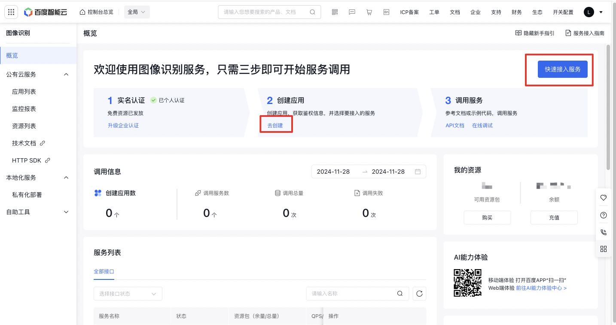Open 服务接入指南 guide
This screenshot has width=616, height=325.
point(585,33)
